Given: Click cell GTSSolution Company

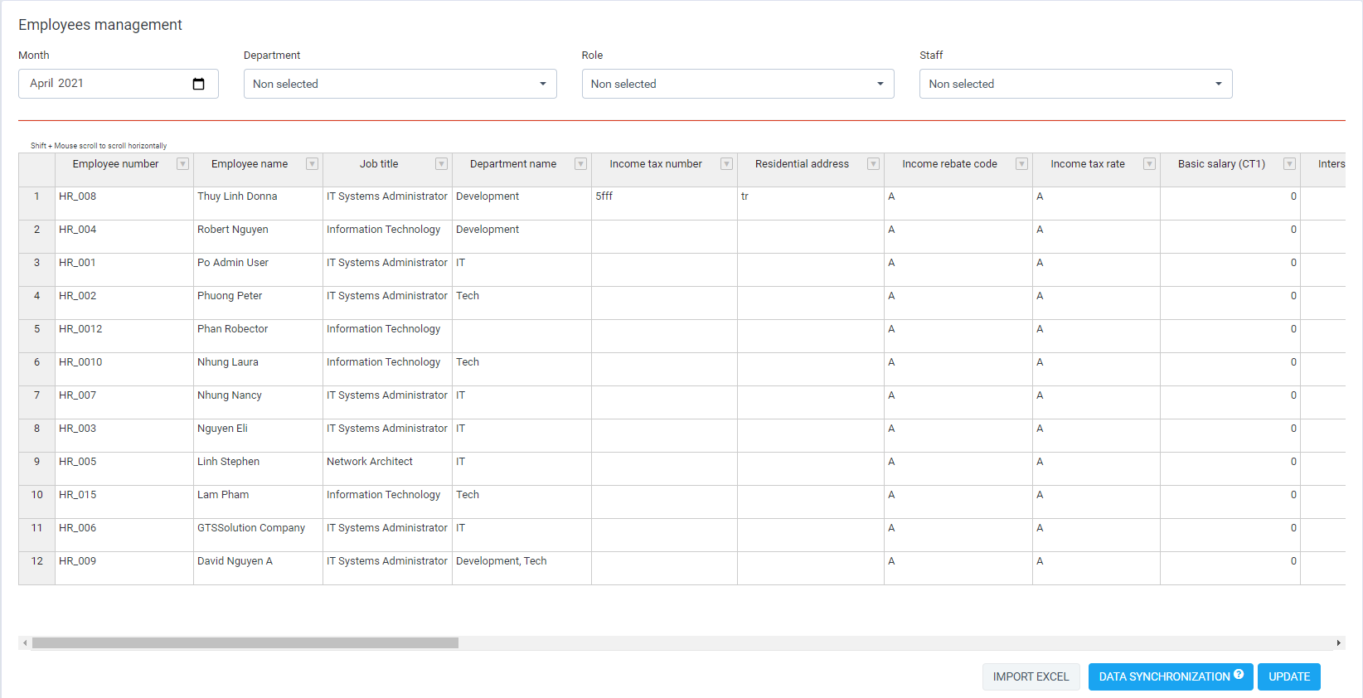Looking at the screenshot, I should pos(259,535).
